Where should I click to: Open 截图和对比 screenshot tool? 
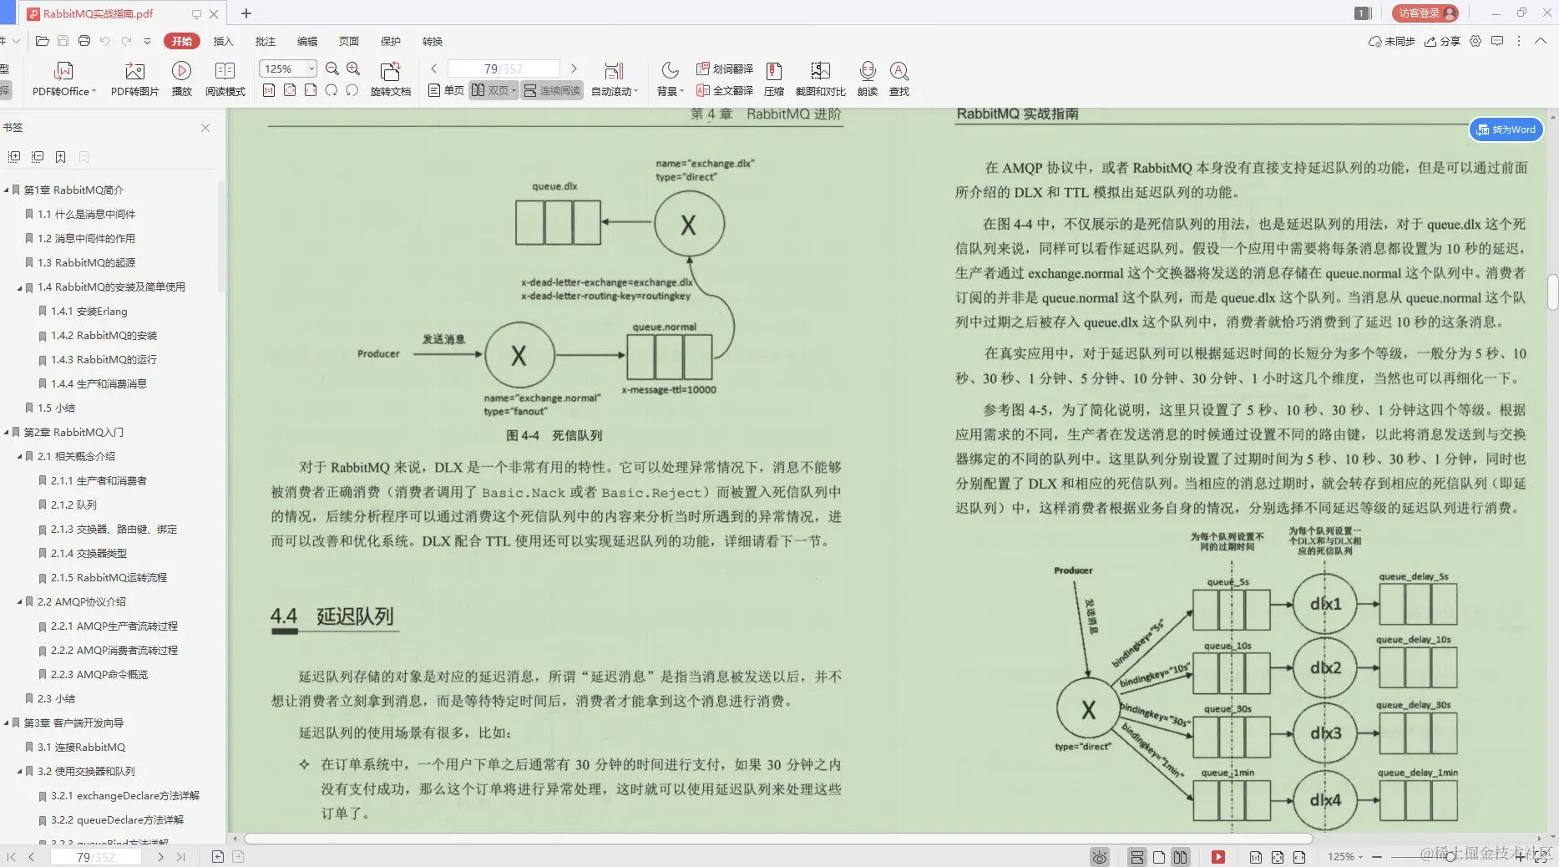click(x=819, y=78)
